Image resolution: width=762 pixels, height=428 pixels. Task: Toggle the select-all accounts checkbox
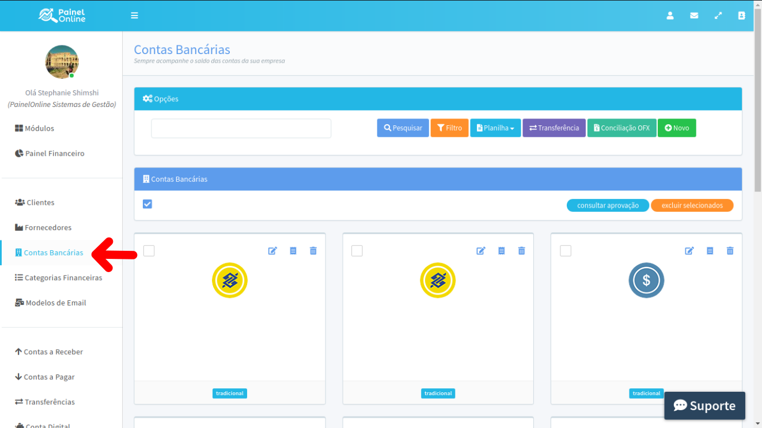[x=147, y=204]
